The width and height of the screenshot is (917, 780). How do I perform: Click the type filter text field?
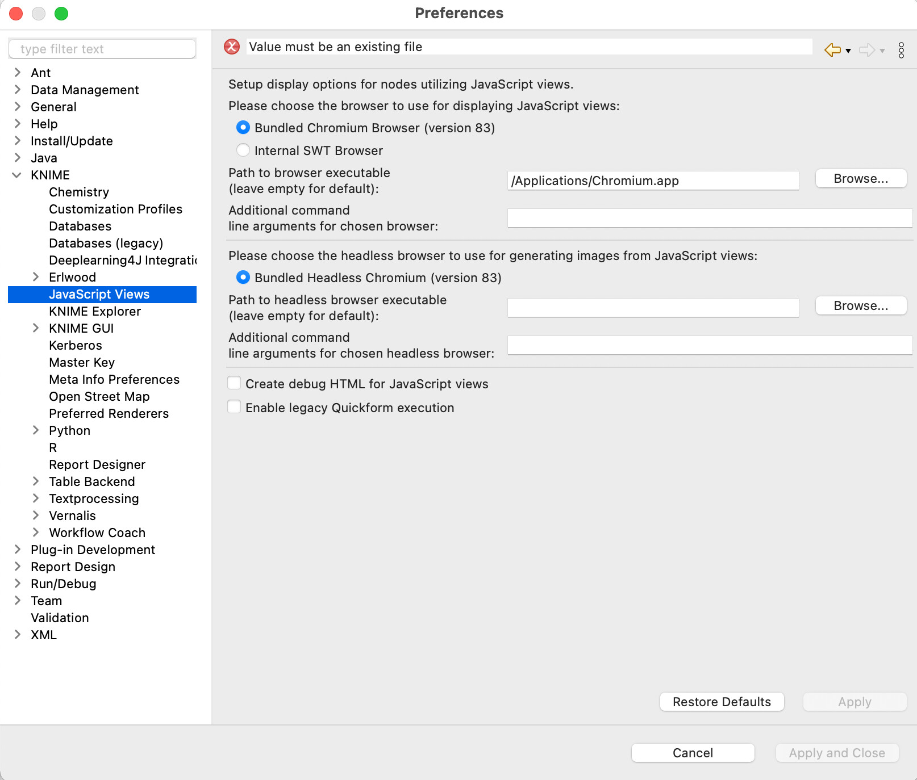(102, 49)
